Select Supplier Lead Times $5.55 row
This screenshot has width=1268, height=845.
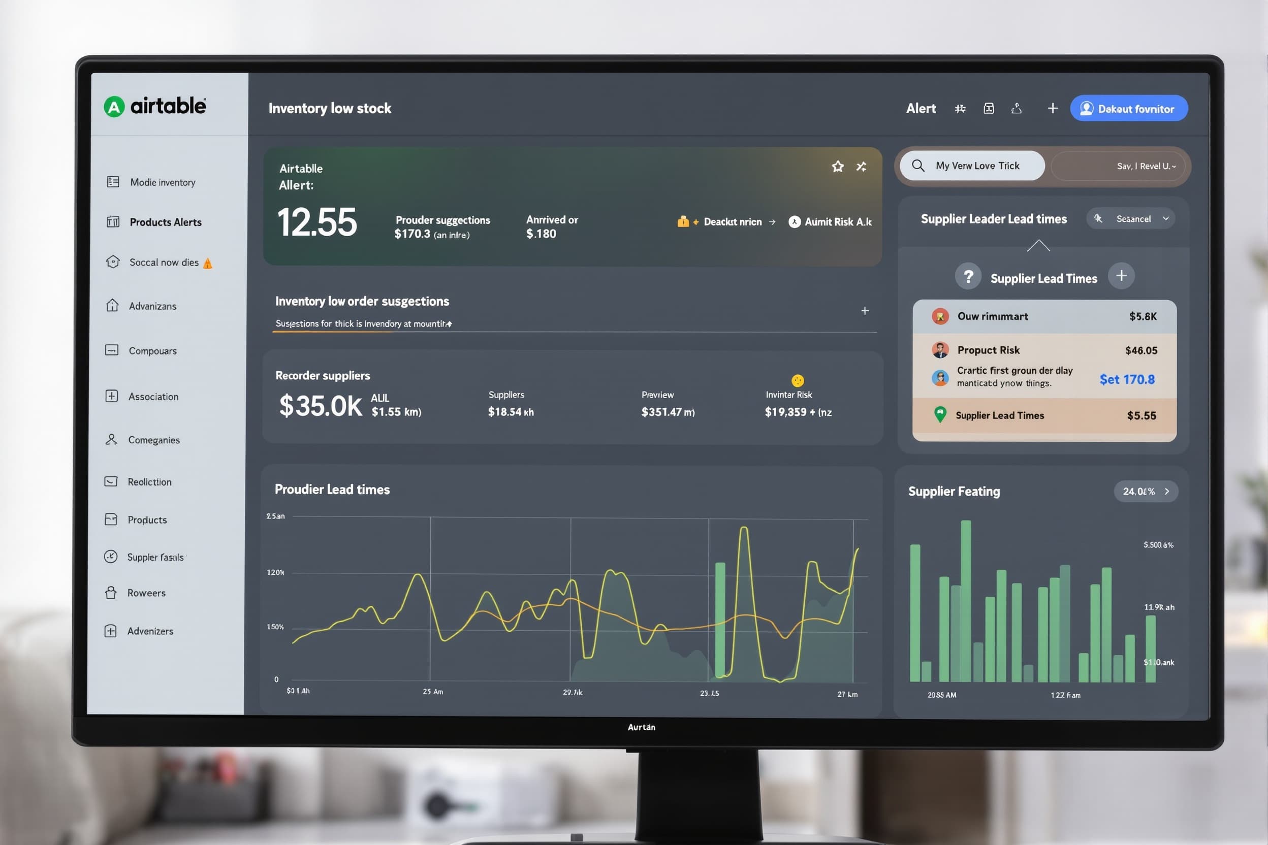[x=1044, y=415]
